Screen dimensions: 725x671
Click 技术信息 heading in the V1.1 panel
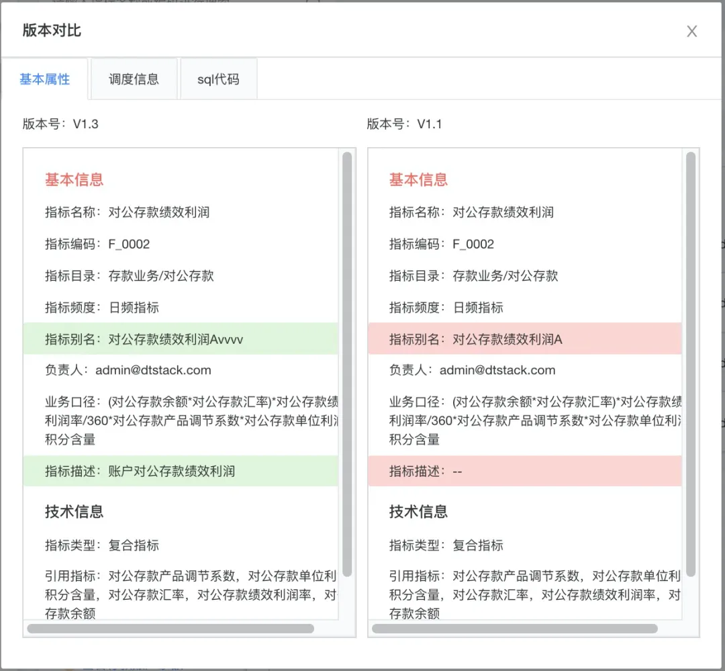[x=418, y=511]
